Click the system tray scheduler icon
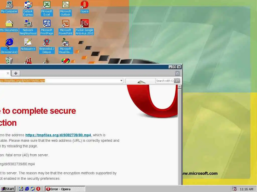257x192 pixels. 234,189
